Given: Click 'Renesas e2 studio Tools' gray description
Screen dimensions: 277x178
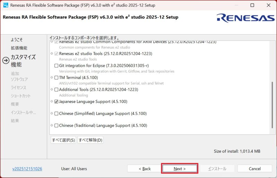Looking at the screenshot, I should 78,59.
